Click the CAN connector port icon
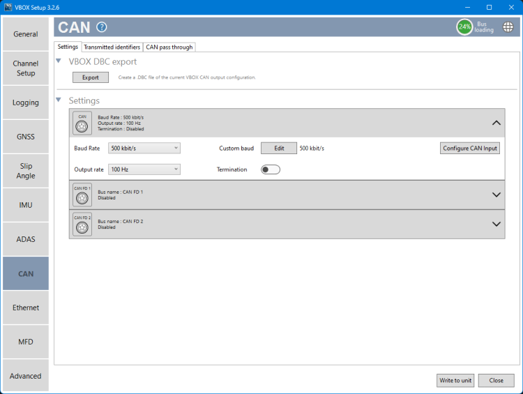This screenshot has width=523, height=394. [82, 123]
